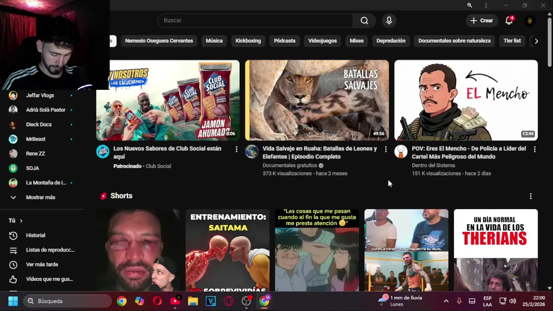Screen dimensions: 553x311
Task: Open the anime couple Short
Action: click(317, 250)
